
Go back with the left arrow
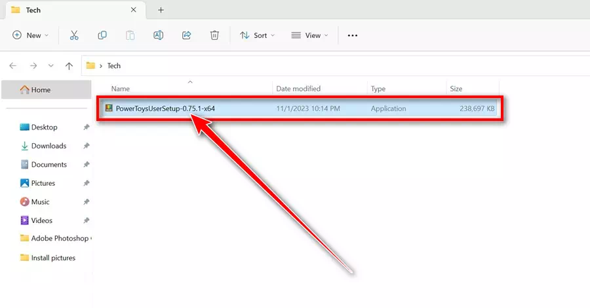tap(13, 66)
